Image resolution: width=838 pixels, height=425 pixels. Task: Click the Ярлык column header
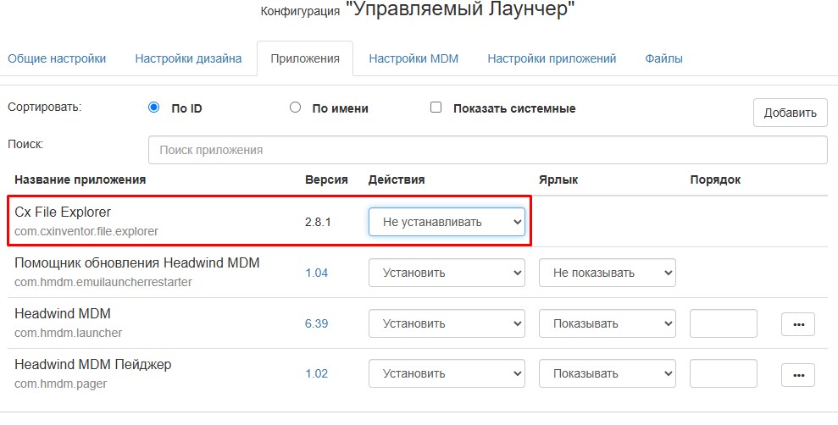click(558, 180)
